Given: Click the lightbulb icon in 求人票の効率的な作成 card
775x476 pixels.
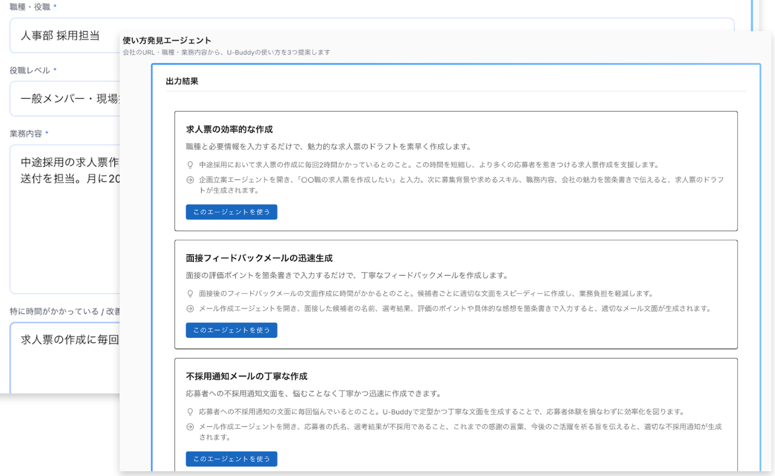Looking at the screenshot, I should click(190, 164).
